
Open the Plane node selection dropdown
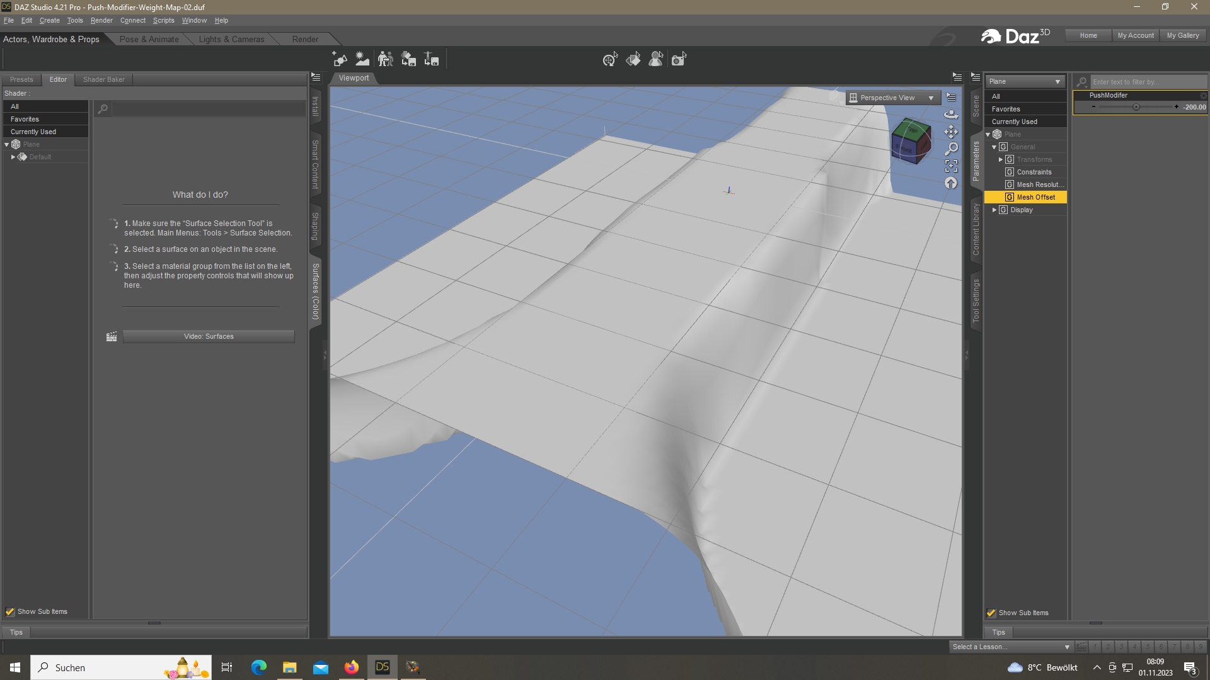pos(1025,81)
